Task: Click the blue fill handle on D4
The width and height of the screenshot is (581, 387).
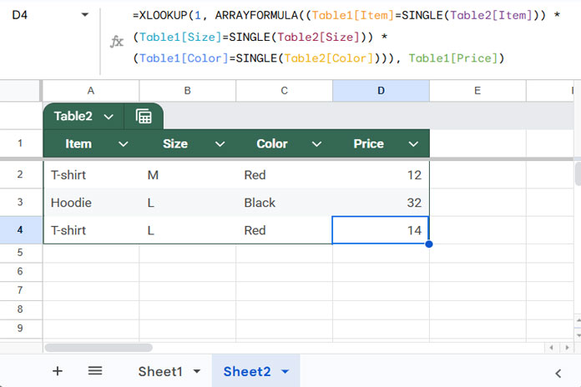Action: tap(429, 244)
